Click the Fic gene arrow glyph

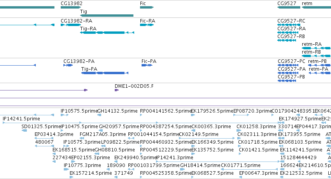pyautogui.click(x=147, y=7)
